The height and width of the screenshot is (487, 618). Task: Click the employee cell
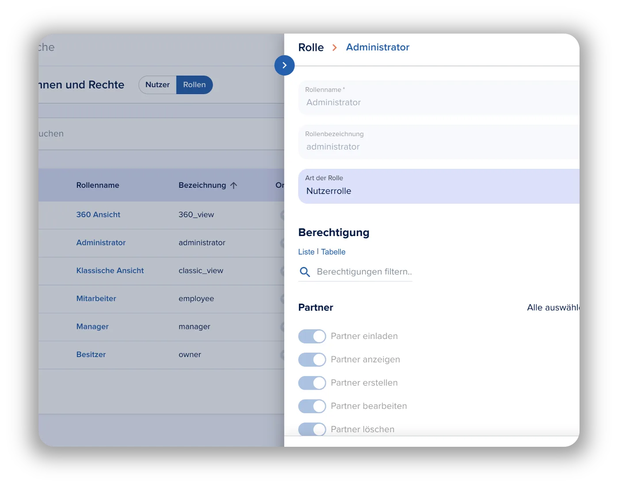click(196, 299)
